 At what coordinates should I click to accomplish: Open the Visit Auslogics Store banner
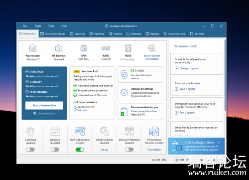[x=197, y=146]
